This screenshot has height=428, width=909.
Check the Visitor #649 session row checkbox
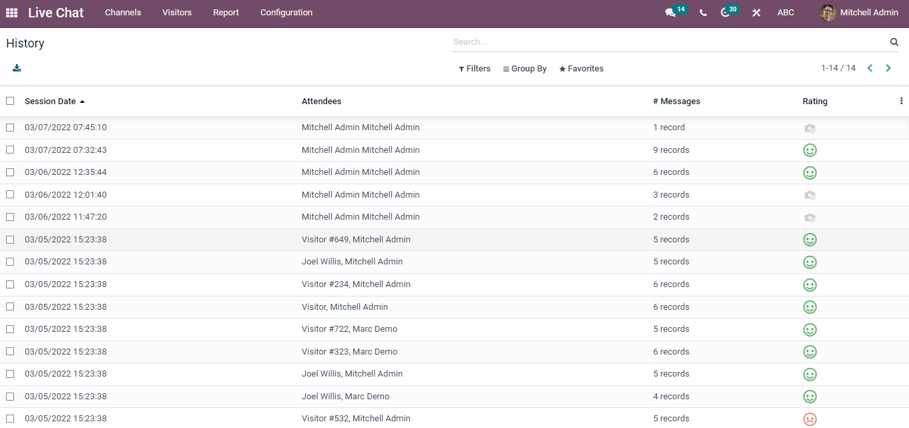10,240
